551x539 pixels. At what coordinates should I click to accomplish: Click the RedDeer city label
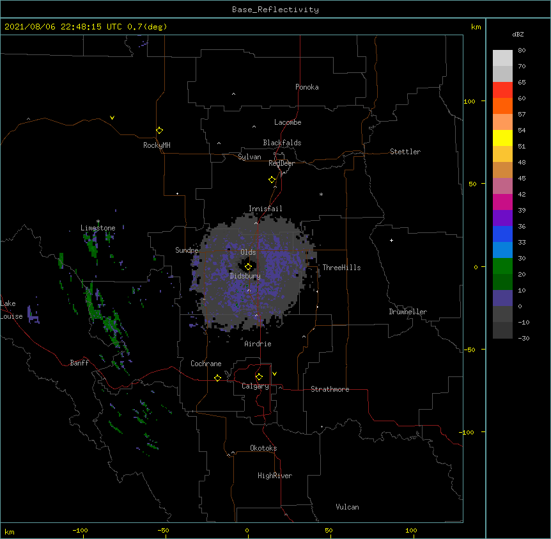click(281, 163)
